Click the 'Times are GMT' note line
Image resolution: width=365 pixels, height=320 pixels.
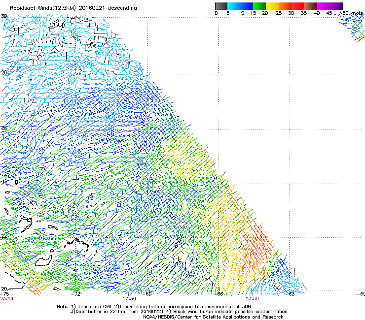click(x=154, y=307)
